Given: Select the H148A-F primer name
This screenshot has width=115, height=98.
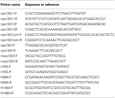Looking at the screenshot, I should pos(7,88).
